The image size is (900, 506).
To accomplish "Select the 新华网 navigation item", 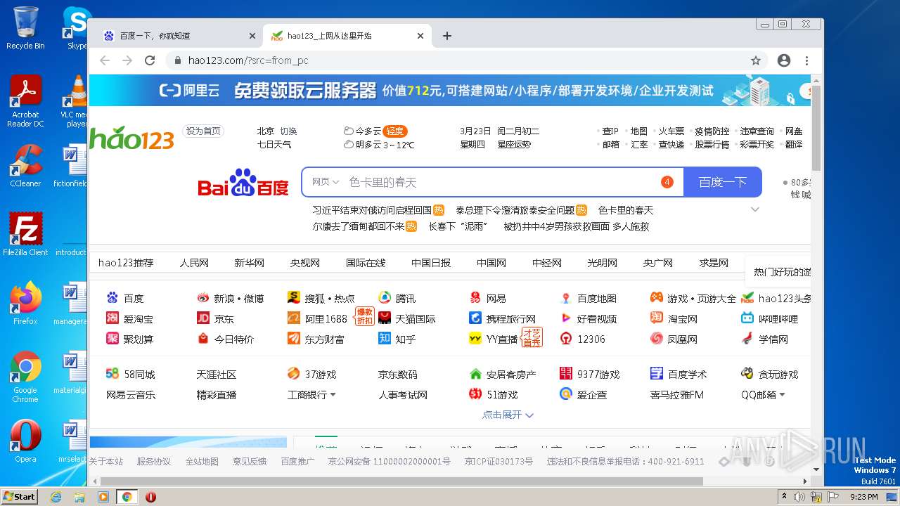I will coord(249,263).
